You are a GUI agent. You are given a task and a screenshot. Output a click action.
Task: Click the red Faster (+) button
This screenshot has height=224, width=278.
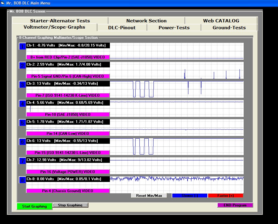point(225,195)
